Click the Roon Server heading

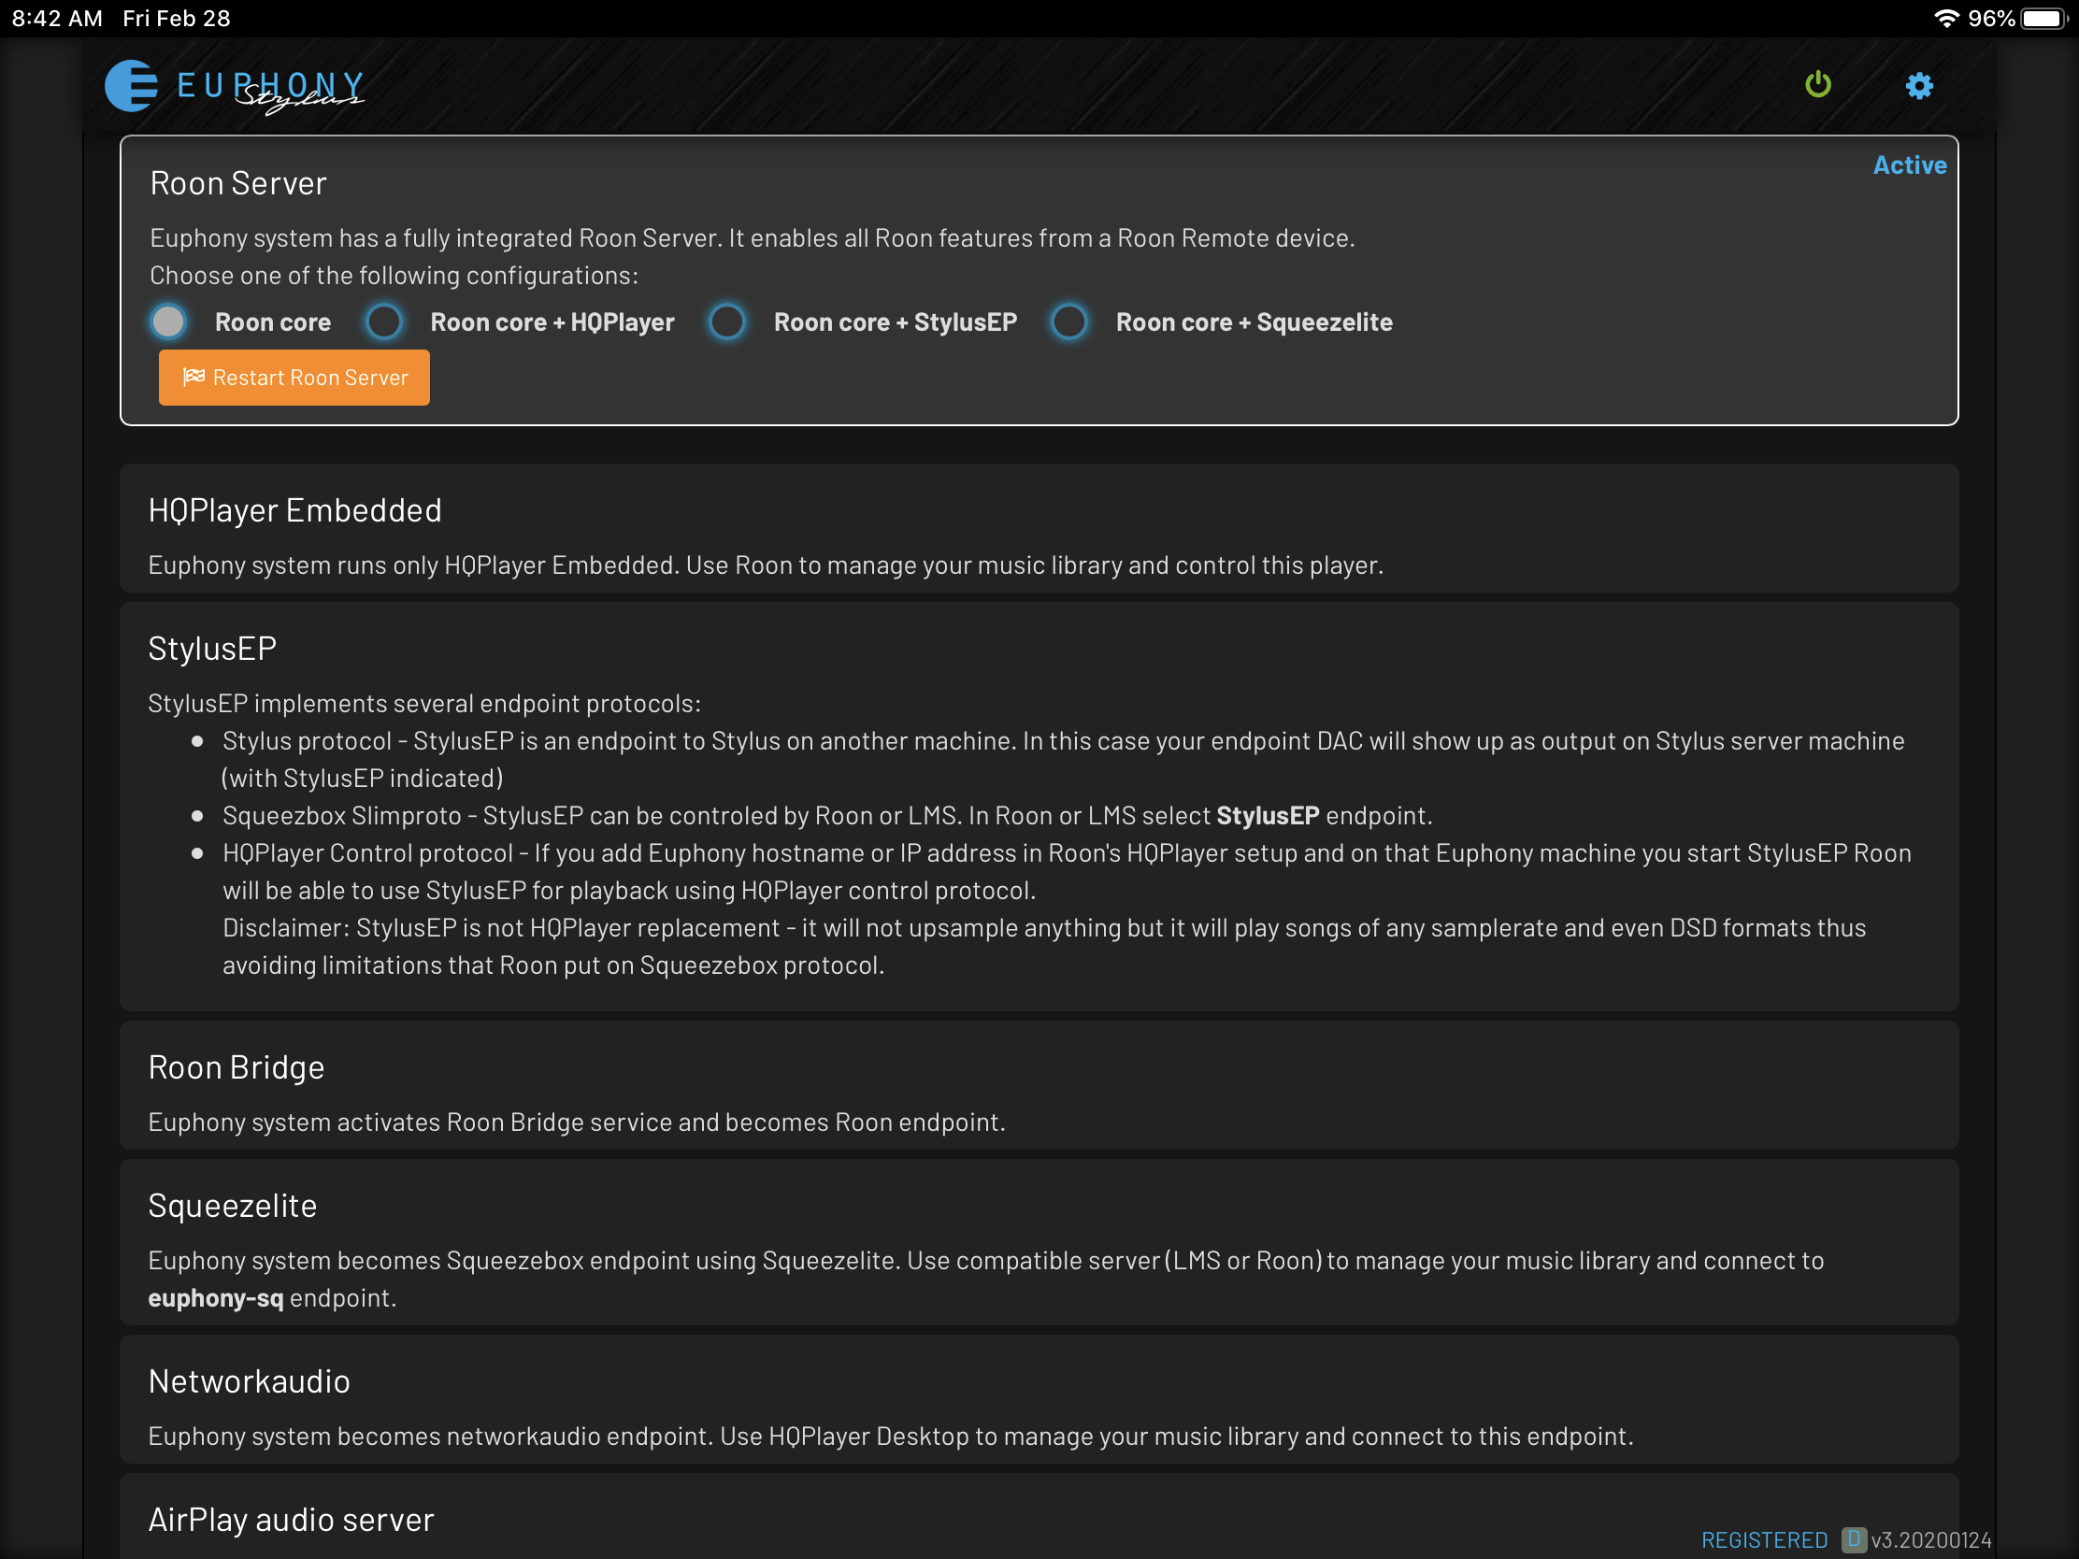coord(238,183)
